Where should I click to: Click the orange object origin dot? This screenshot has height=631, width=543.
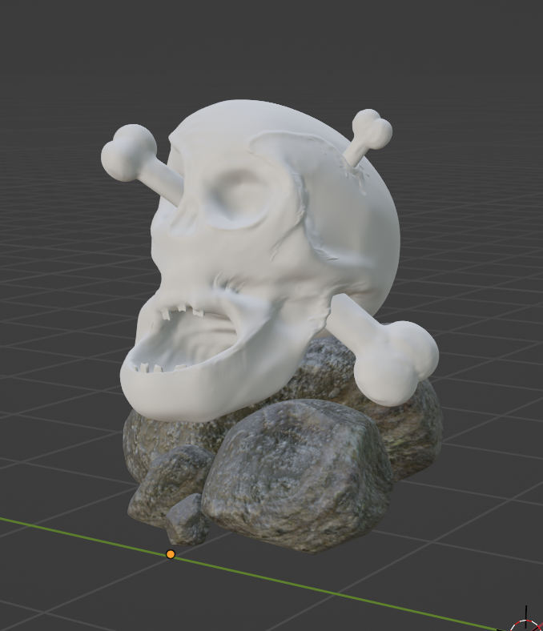(x=171, y=555)
